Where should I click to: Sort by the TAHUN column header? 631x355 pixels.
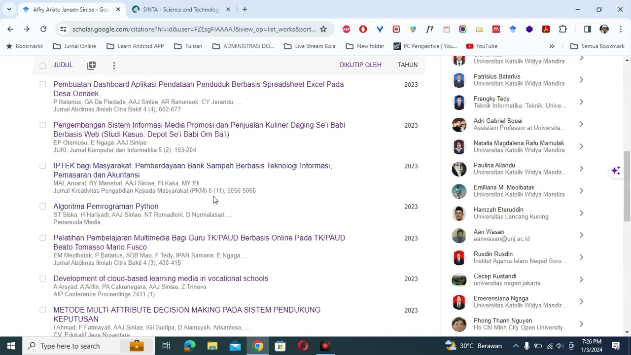click(408, 65)
